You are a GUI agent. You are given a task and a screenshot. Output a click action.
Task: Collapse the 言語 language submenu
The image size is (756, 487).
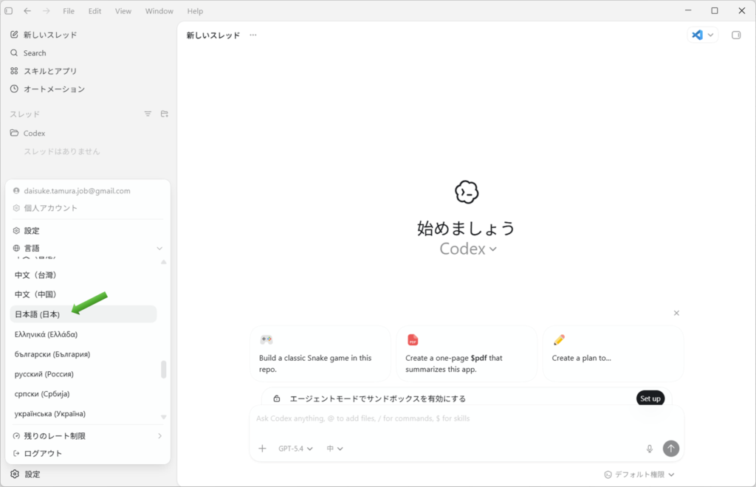pyautogui.click(x=159, y=249)
